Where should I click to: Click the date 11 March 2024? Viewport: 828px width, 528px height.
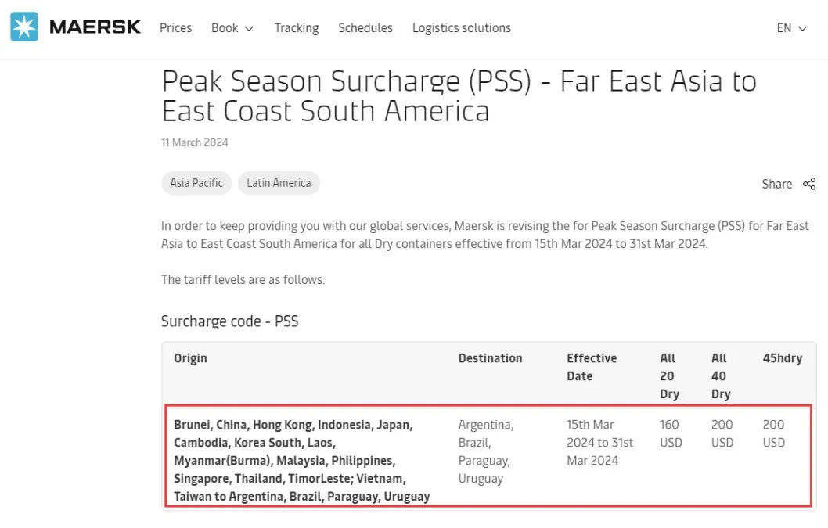tap(194, 142)
